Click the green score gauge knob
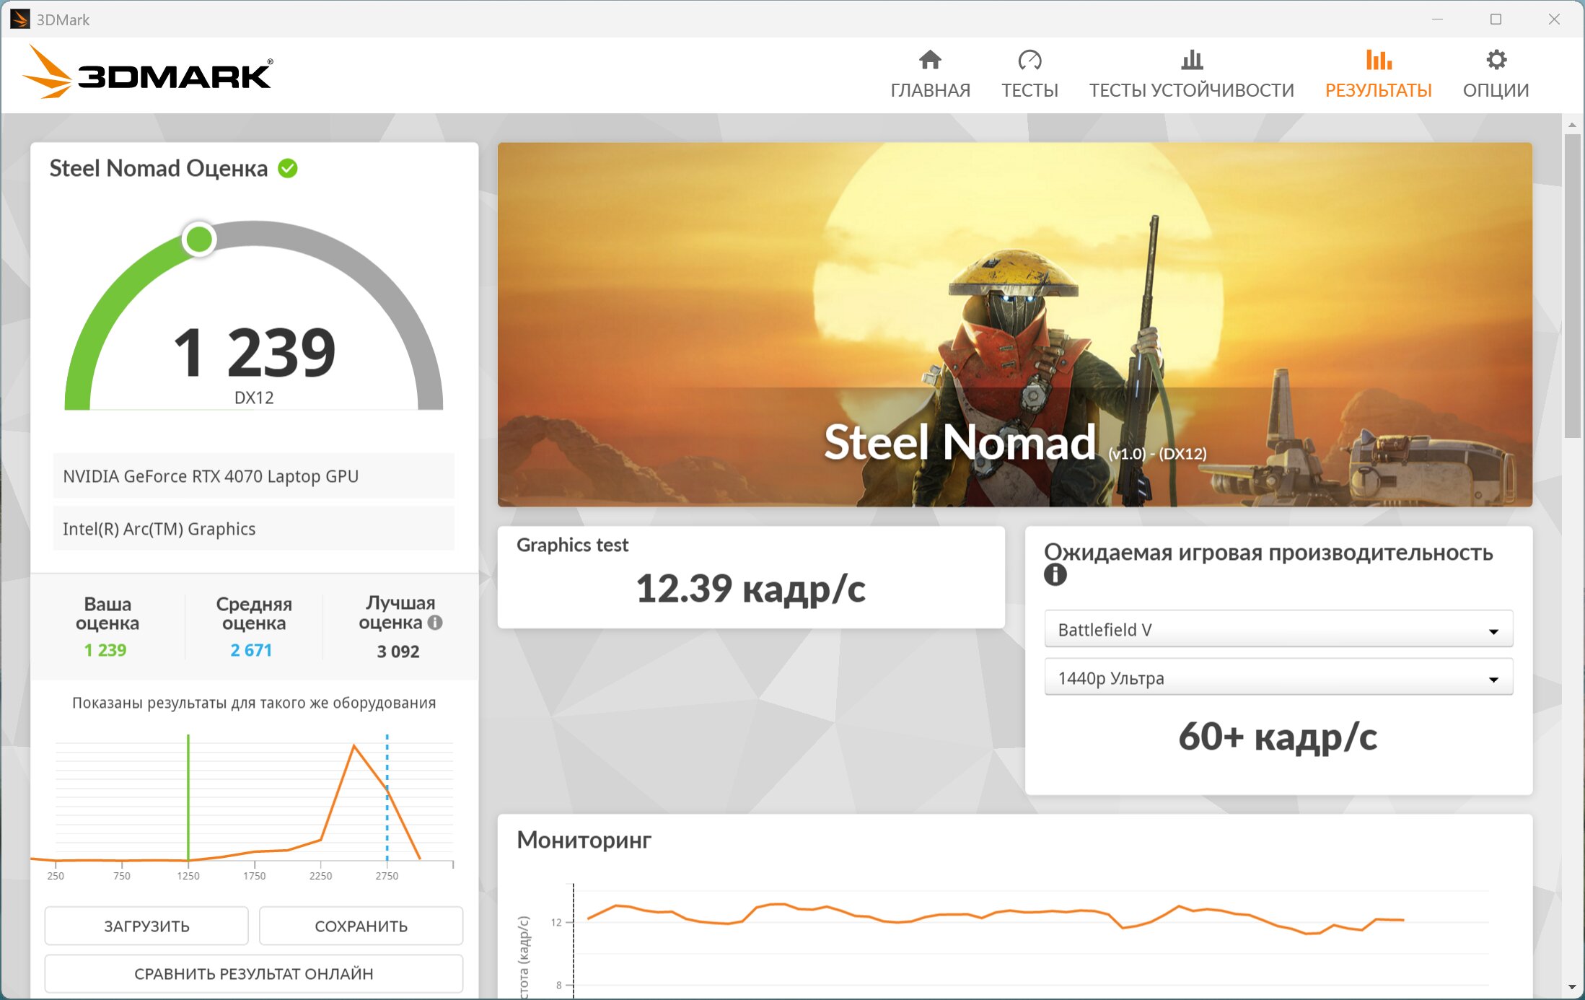This screenshot has height=1000, width=1585. [x=199, y=239]
